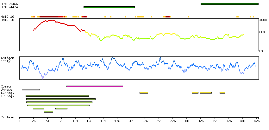Click the gray Unique region bar
Image resolution: width=269 pixels, height=130 pixels.
tap(31, 89)
